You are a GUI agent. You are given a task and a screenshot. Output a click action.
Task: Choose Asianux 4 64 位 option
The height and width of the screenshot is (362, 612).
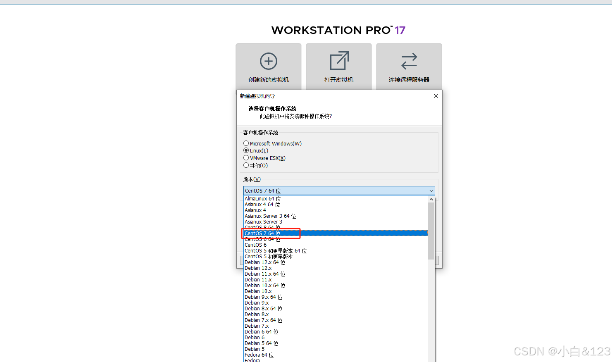click(336, 205)
